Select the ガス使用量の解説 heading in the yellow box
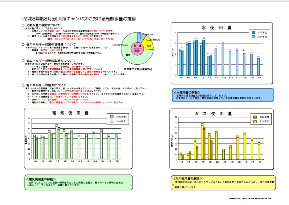 pyautogui.click(x=187, y=178)
